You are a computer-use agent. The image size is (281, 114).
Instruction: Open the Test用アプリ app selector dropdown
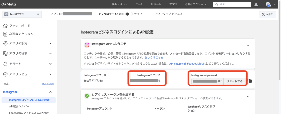click(x=22, y=14)
